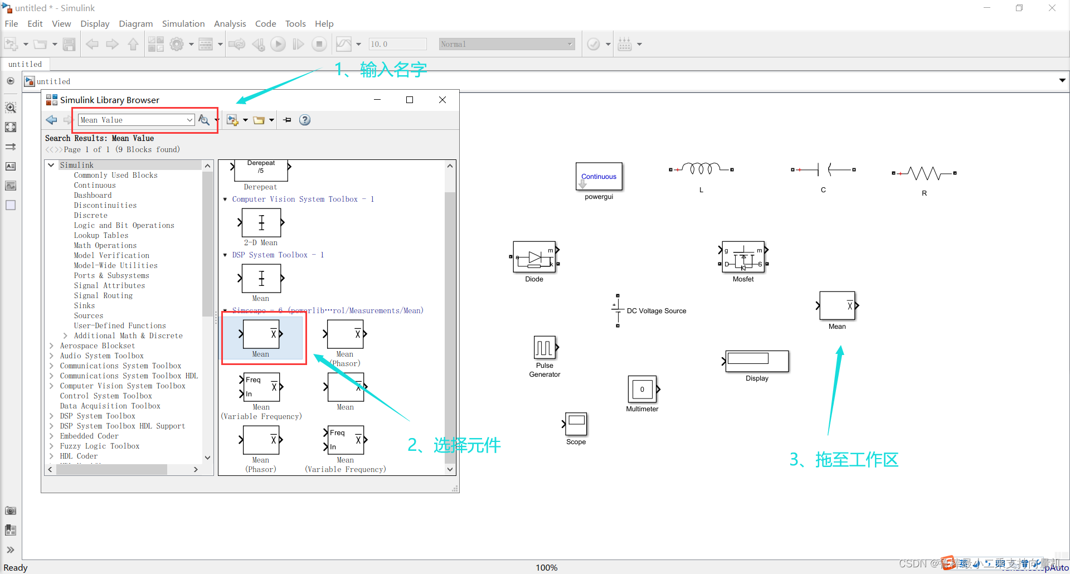
Task: Select the DSP System Toolbox Mean block
Action: (x=261, y=283)
